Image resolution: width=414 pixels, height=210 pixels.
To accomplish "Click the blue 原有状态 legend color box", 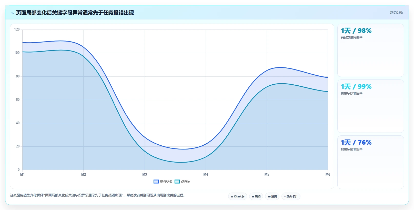I will (156, 182).
